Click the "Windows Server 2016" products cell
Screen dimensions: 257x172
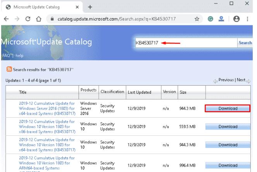(89, 108)
